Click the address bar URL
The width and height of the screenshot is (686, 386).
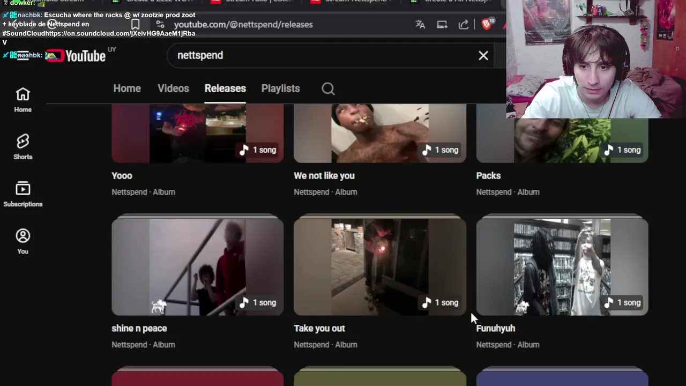243,24
